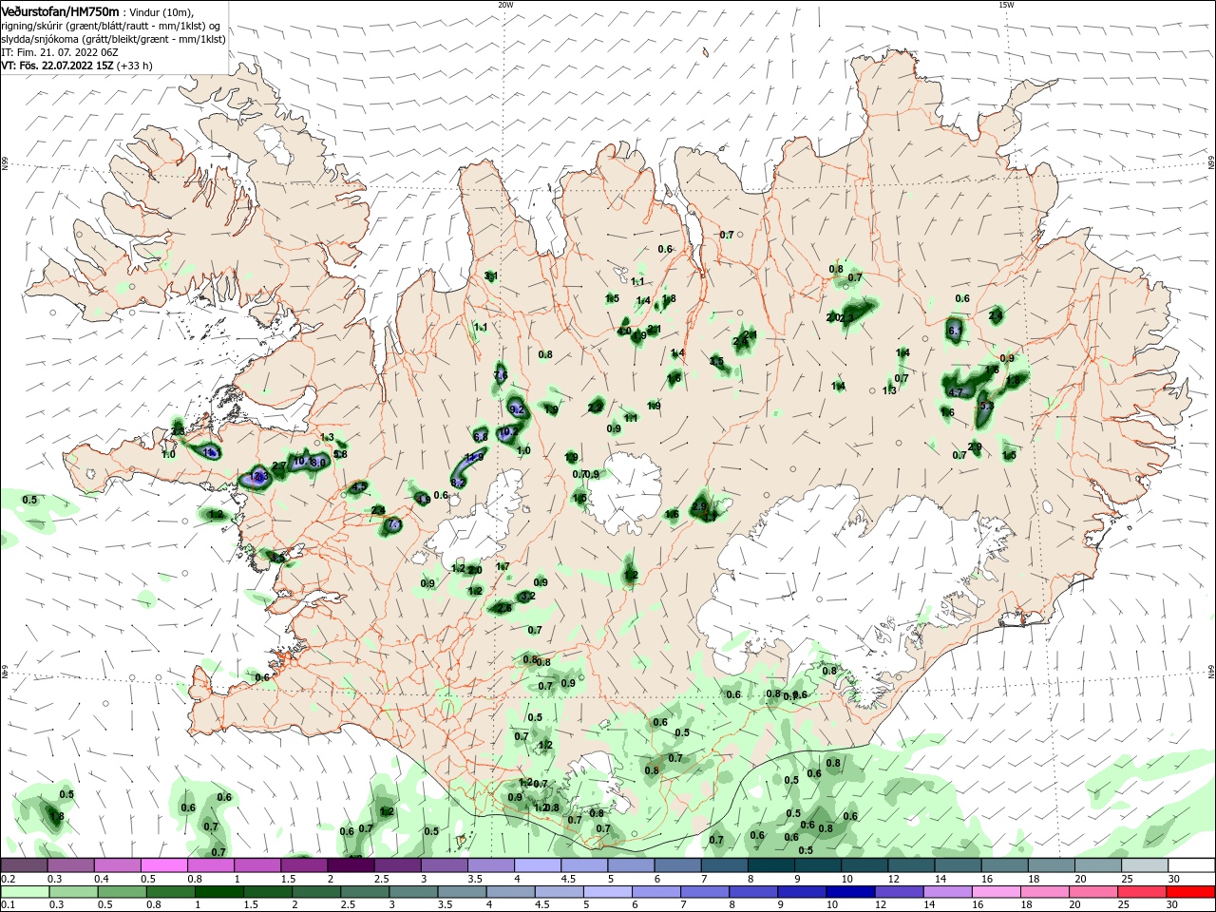Screen dimensions: 1216x912
Task: Click the 10.2 precipitation value on the map
Action: 508,431
